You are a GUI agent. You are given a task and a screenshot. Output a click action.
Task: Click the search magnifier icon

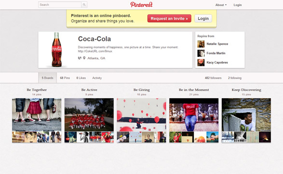click(x=84, y=5)
